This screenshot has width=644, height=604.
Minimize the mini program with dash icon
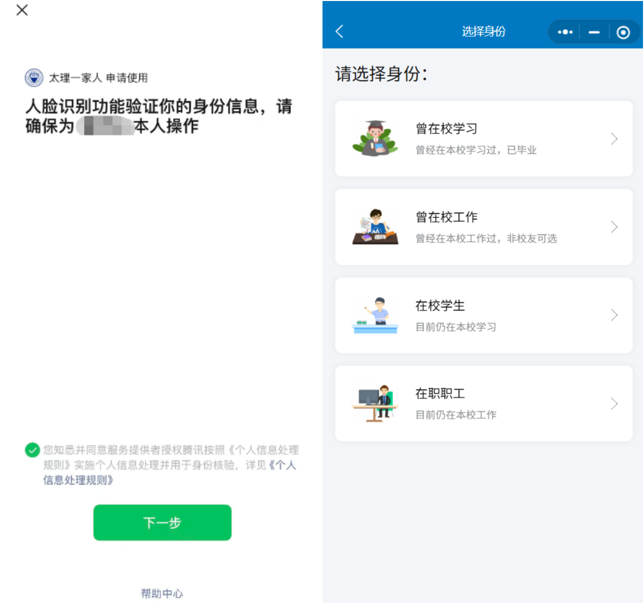coord(594,32)
